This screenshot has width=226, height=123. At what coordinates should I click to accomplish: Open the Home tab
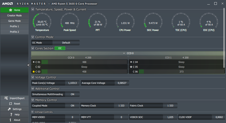pyautogui.click(x=15, y=10)
